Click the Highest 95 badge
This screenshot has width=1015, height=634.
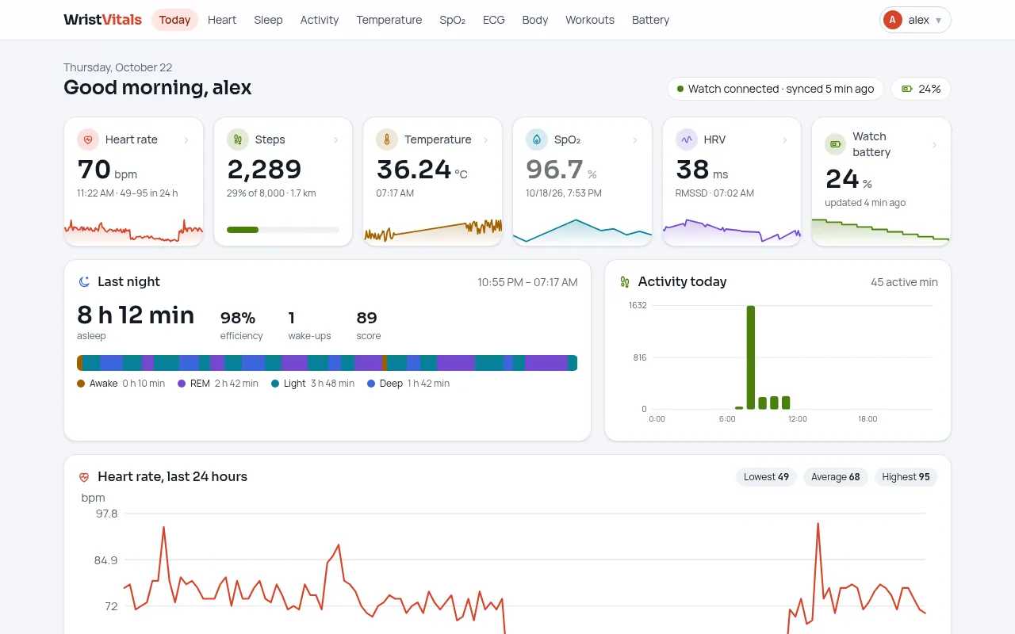point(906,477)
